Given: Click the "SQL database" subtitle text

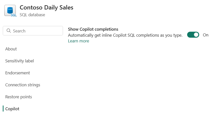Looking at the screenshot, I should (x=32, y=15).
